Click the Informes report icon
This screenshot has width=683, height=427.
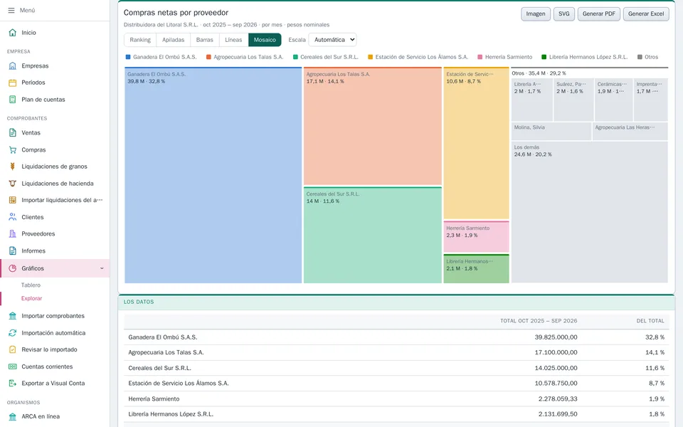tap(13, 251)
